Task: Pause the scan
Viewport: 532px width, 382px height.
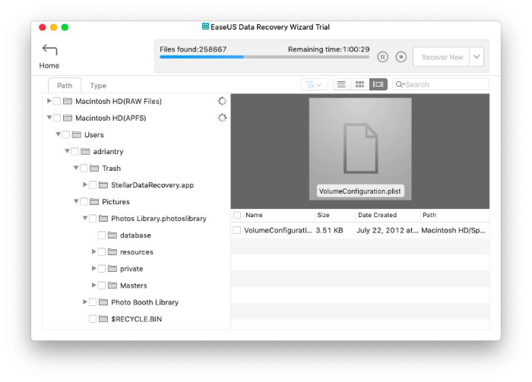Action: (382, 57)
